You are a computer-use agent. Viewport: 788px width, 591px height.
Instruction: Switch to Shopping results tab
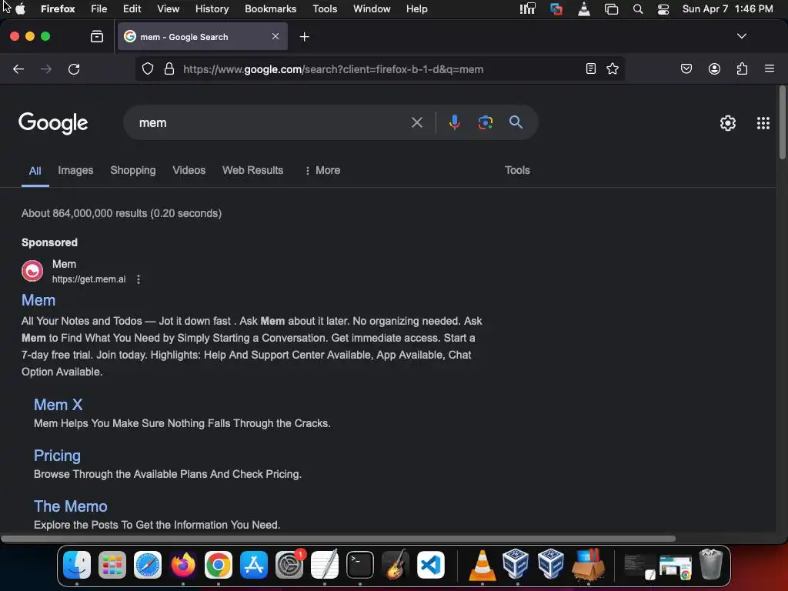pyautogui.click(x=132, y=170)
